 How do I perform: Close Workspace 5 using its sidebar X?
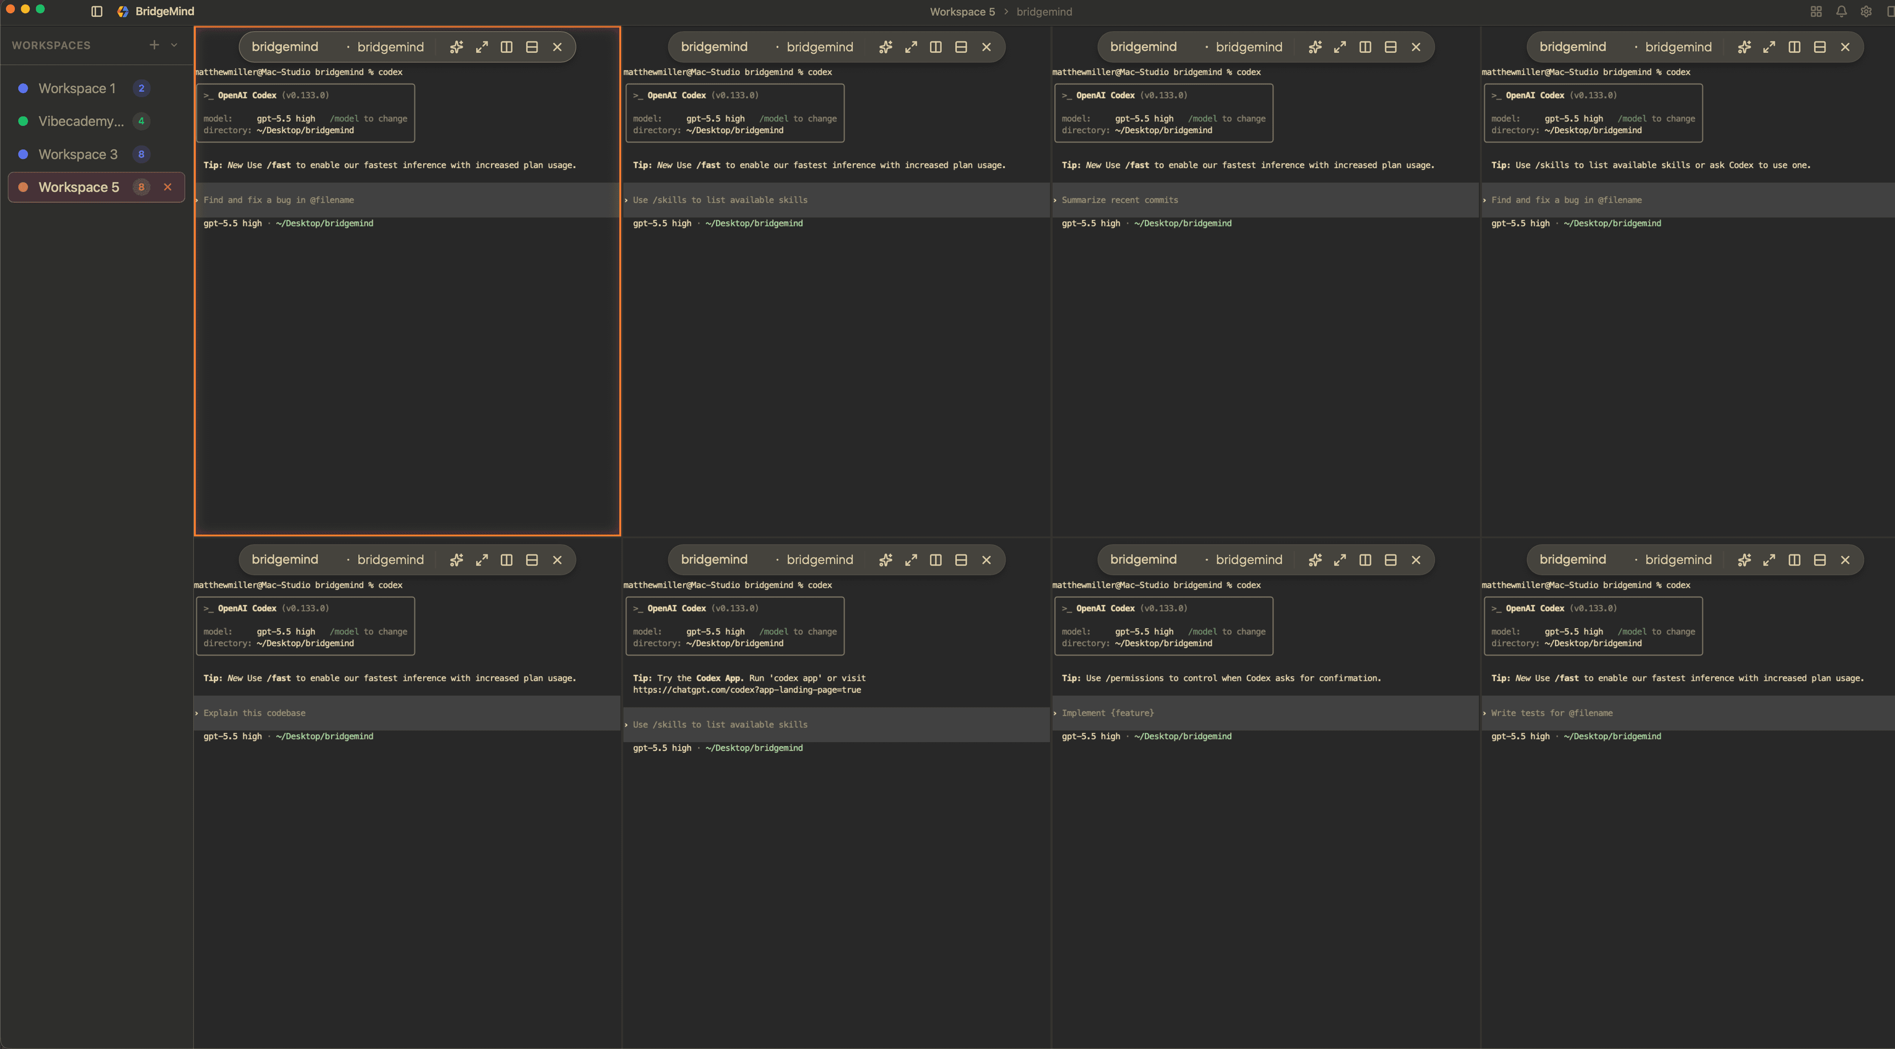(x=168, y=187)
